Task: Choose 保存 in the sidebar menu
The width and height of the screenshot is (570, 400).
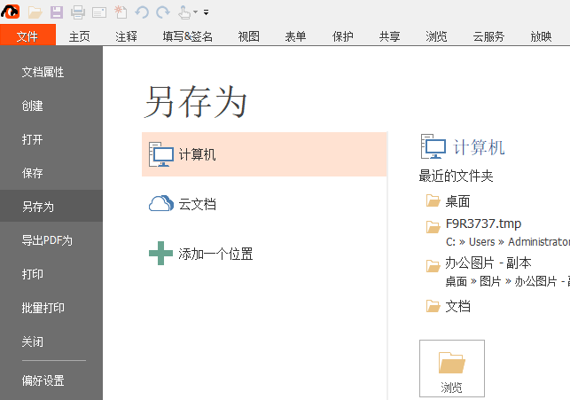Action: pos(51,173)
